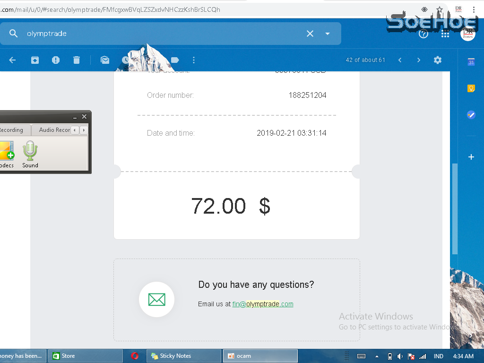The height and width of the screenshot is (363, 484).
Task: Report this email as spam
Action: 56,60
